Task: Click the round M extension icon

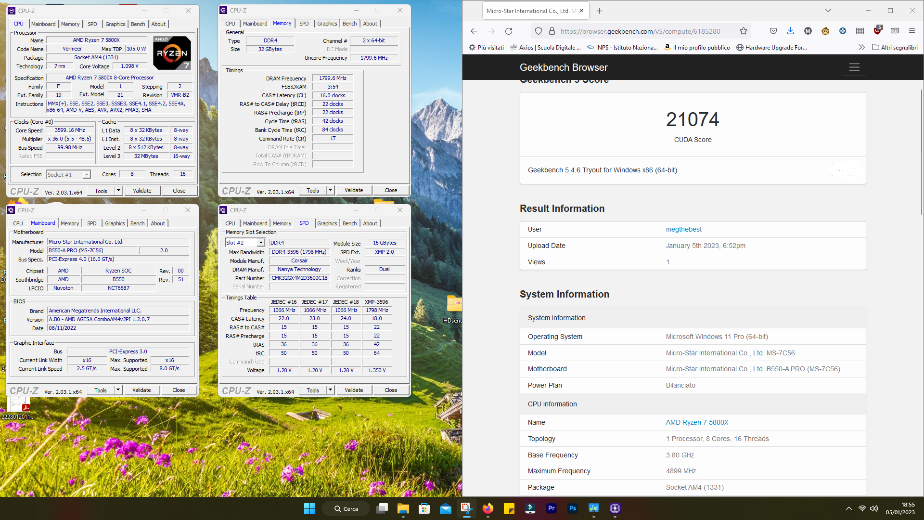Action: [x=808, y=31]
